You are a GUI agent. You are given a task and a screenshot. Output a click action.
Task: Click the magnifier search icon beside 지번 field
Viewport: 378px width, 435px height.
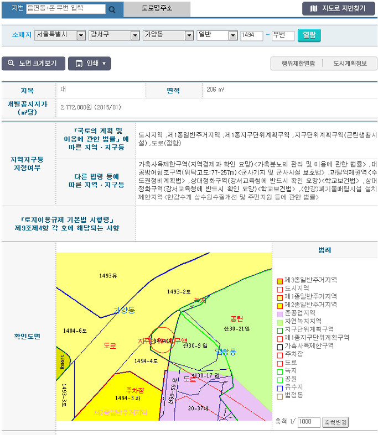[x=112, y=10]
